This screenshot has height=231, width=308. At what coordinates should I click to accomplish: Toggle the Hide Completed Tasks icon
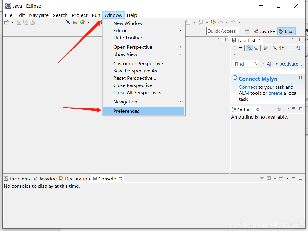275,48
